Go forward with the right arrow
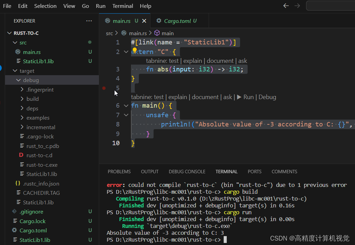 pyautogui.click(x=297, y=6)
